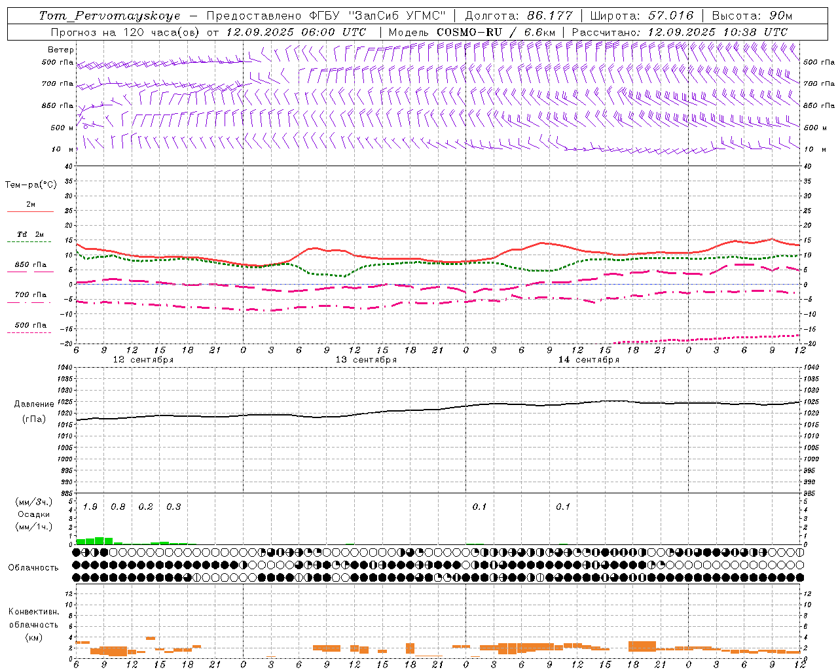Viewport: 838px width, 670px height.
Task: Click the 1.9 precipitation amount
Action: coord(90,506)
